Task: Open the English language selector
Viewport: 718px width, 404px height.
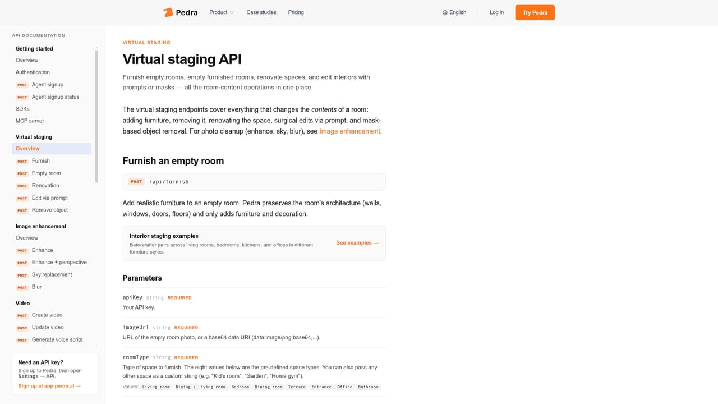Action: coord(454,12)
